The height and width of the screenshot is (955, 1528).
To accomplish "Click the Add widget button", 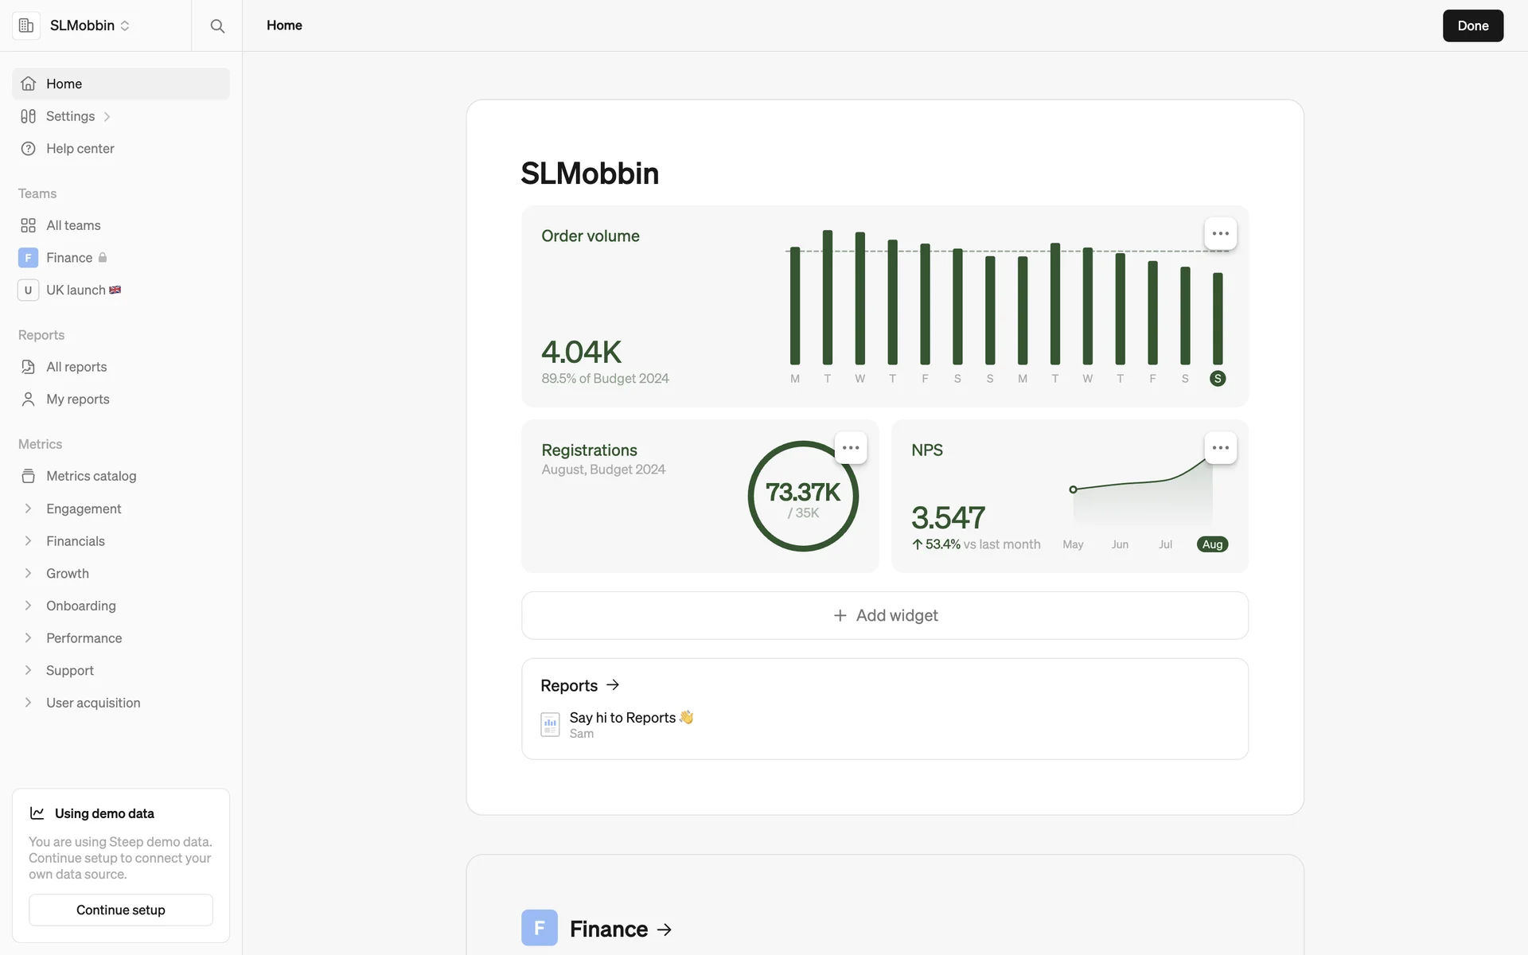I will click(x=885, y=615).
